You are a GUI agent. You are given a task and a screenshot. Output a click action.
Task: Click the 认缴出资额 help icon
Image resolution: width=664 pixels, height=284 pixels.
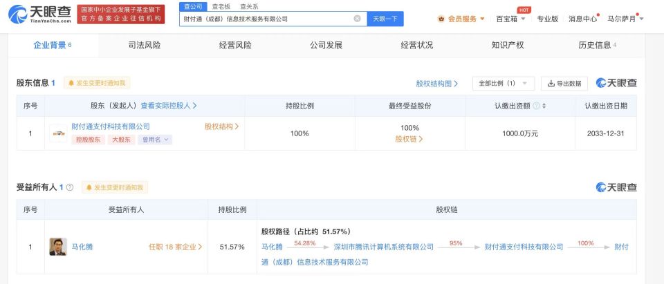pyautogui.click(x=536, y=106)
